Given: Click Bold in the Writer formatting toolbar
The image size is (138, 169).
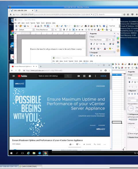Looking at the screenshot, I should [64, 29].
